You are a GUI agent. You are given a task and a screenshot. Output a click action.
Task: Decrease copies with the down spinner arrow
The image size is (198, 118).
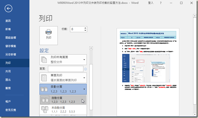click(x=86, y=30)
